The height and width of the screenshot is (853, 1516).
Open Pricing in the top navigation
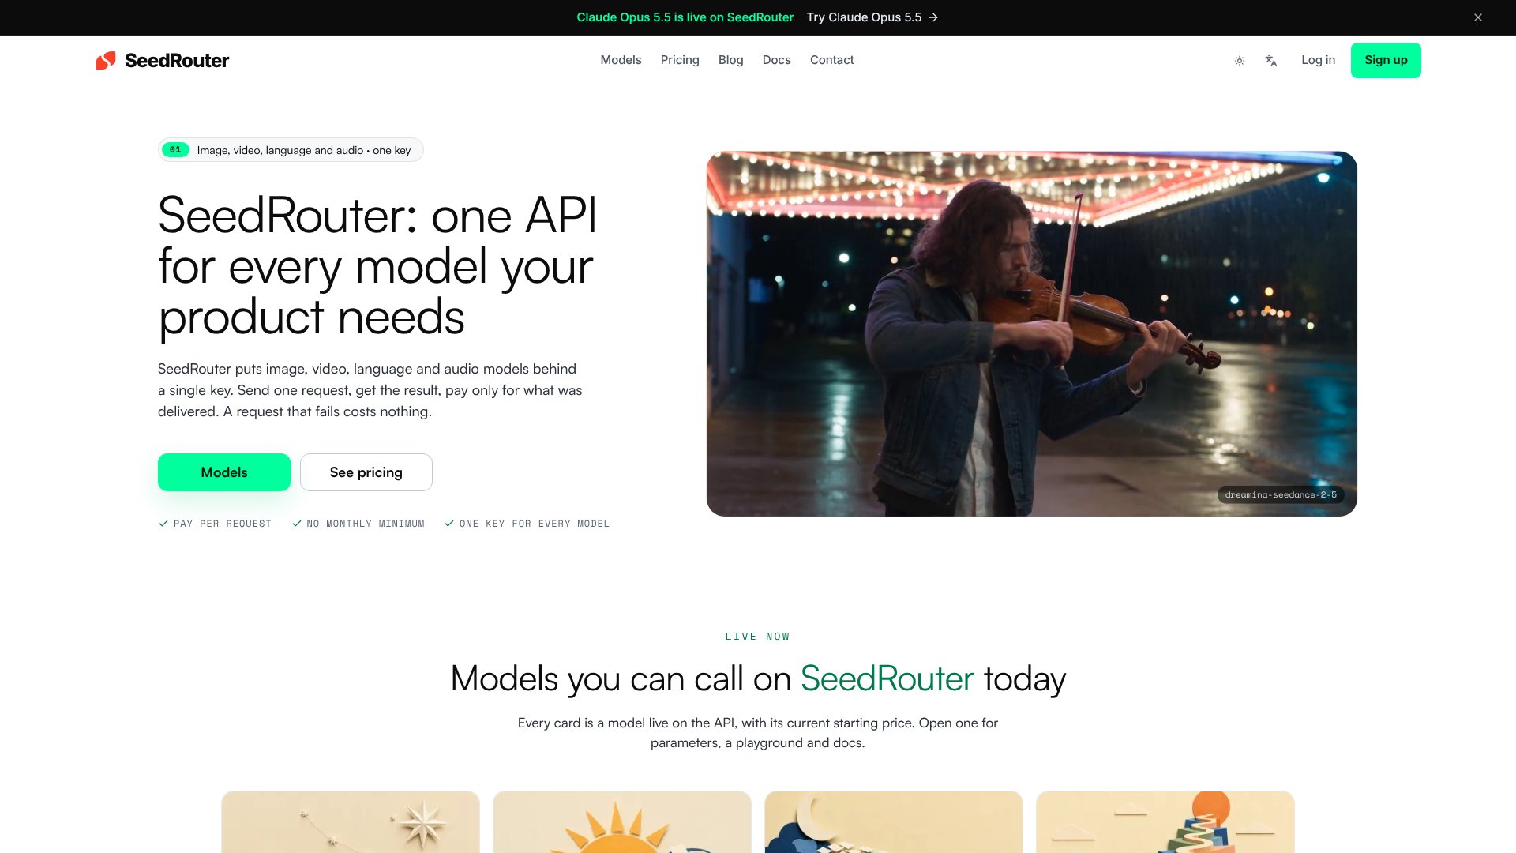[680, 60]
